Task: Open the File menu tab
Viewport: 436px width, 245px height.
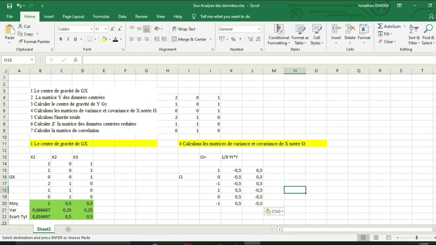Action: (x=10, y=16)
